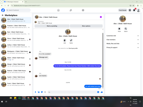Open the notifications bell
This screenshot has width=143, height=107.
tap(134, 10)
